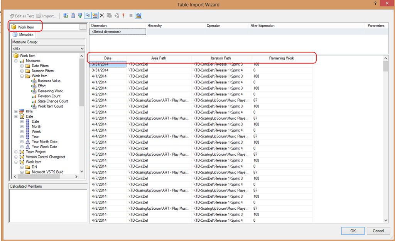395x241 pixels.
Task: Click the Show Empty Cells icon
Action: coord(80,16)
